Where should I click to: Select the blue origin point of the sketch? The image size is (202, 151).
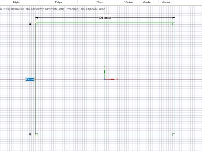point(105,80)
